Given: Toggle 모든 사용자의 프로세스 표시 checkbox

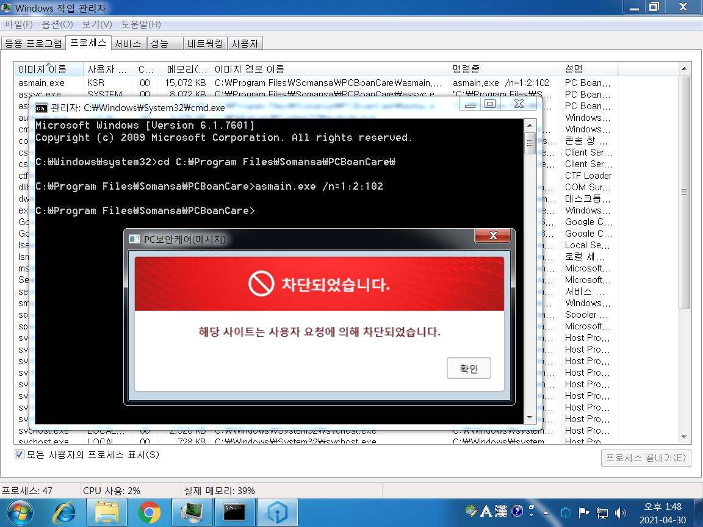Looking at the screenshot, I should (20, 454).
